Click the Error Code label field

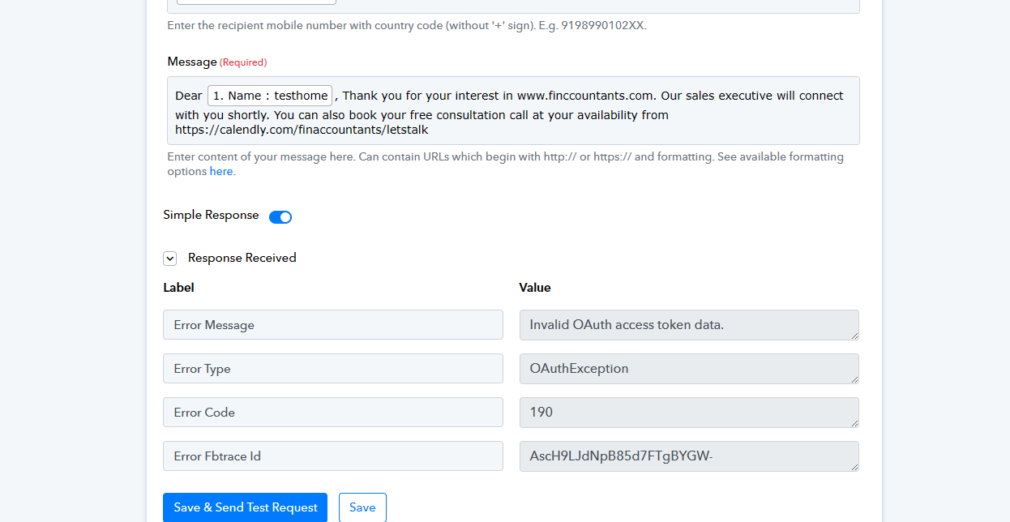click(x=333, y=413)
